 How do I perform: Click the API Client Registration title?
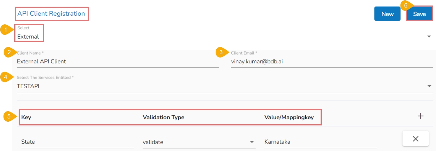coord(51,14)
